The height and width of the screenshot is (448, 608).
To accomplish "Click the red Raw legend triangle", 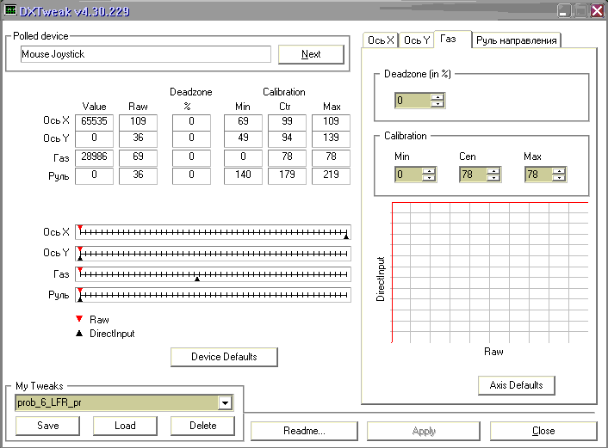I will pyautogui.click(x=79, y=319).
